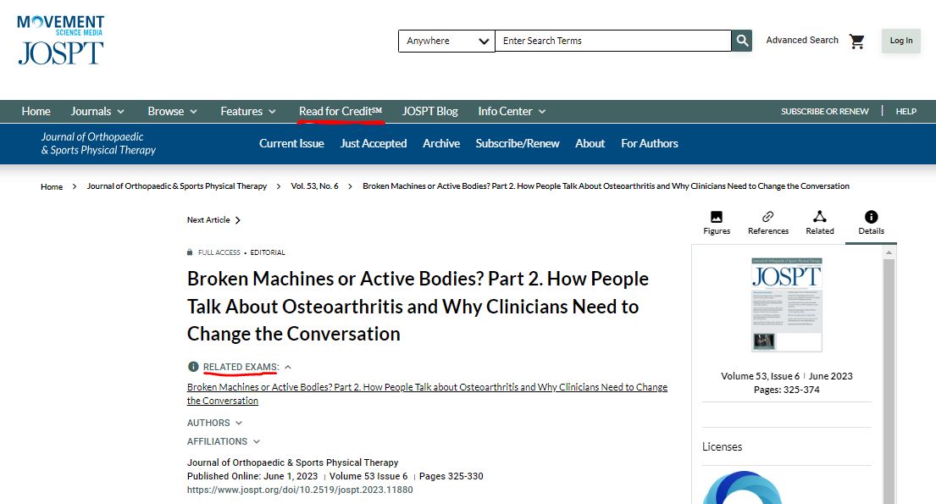The height and width of the screenshot is (504, 936).
Task: Collapse the Related Exams section
Action: (288, 368)
